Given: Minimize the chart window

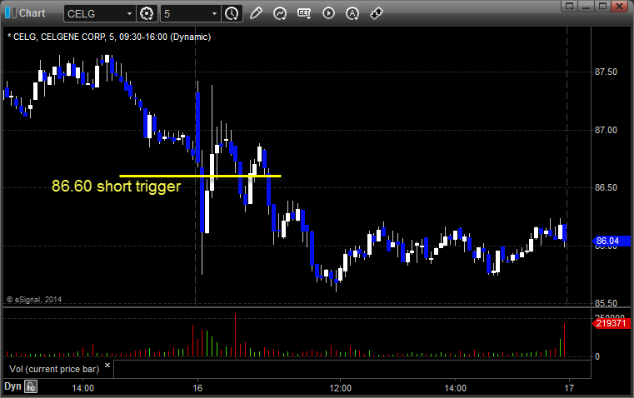Looking at the screenshot, I should click(587, 6).
